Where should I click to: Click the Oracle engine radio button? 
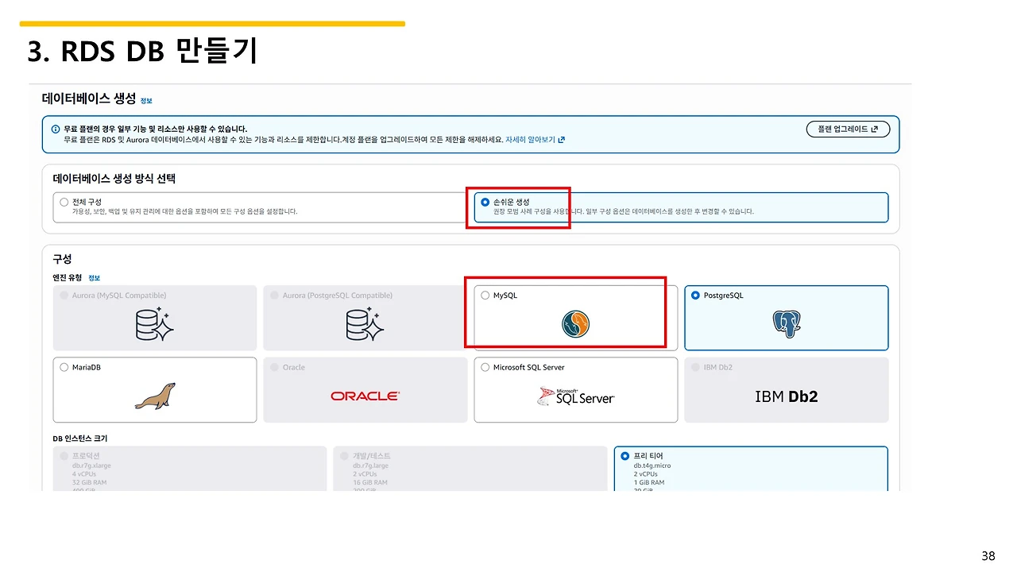pyautogui.click(x=275, y=367)
